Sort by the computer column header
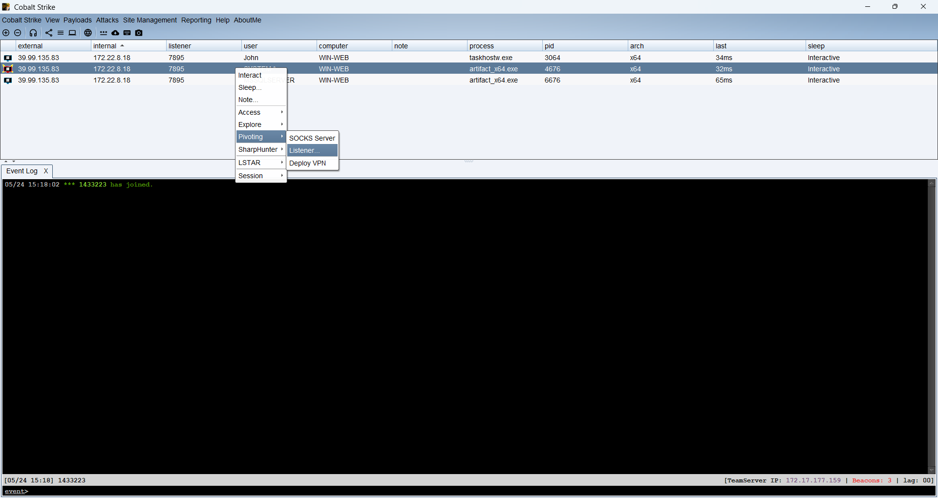The height and width of the screenshot is (498, 938). (354, 46)
